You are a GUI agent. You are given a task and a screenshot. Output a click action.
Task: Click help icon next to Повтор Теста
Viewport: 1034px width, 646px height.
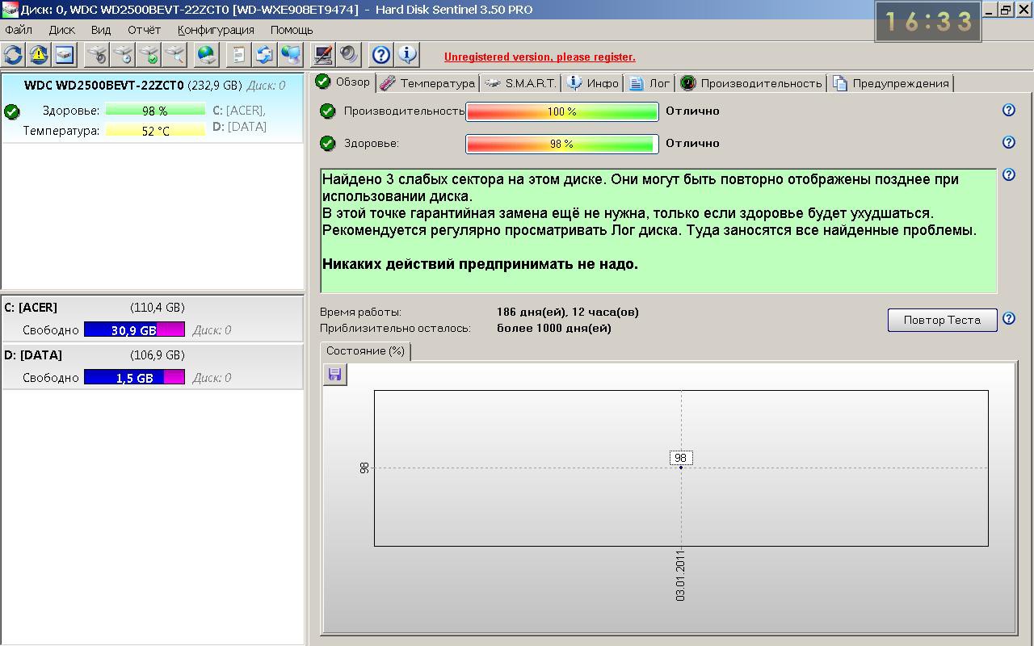(x=1008, y=318)
